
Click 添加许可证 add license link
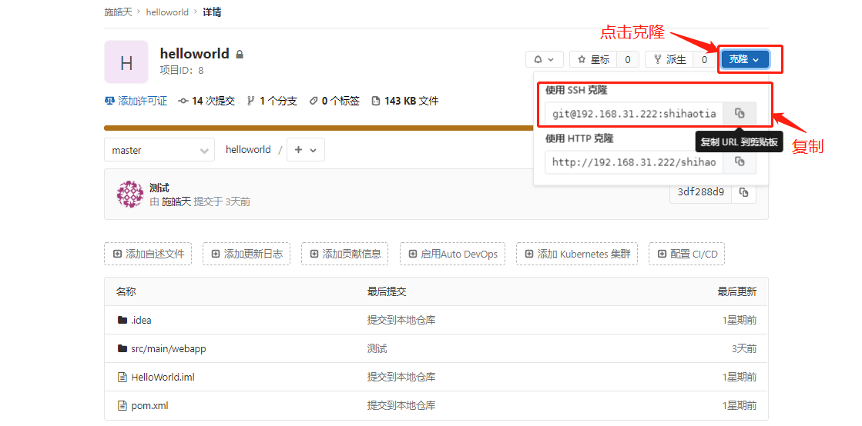pos(136,101)
